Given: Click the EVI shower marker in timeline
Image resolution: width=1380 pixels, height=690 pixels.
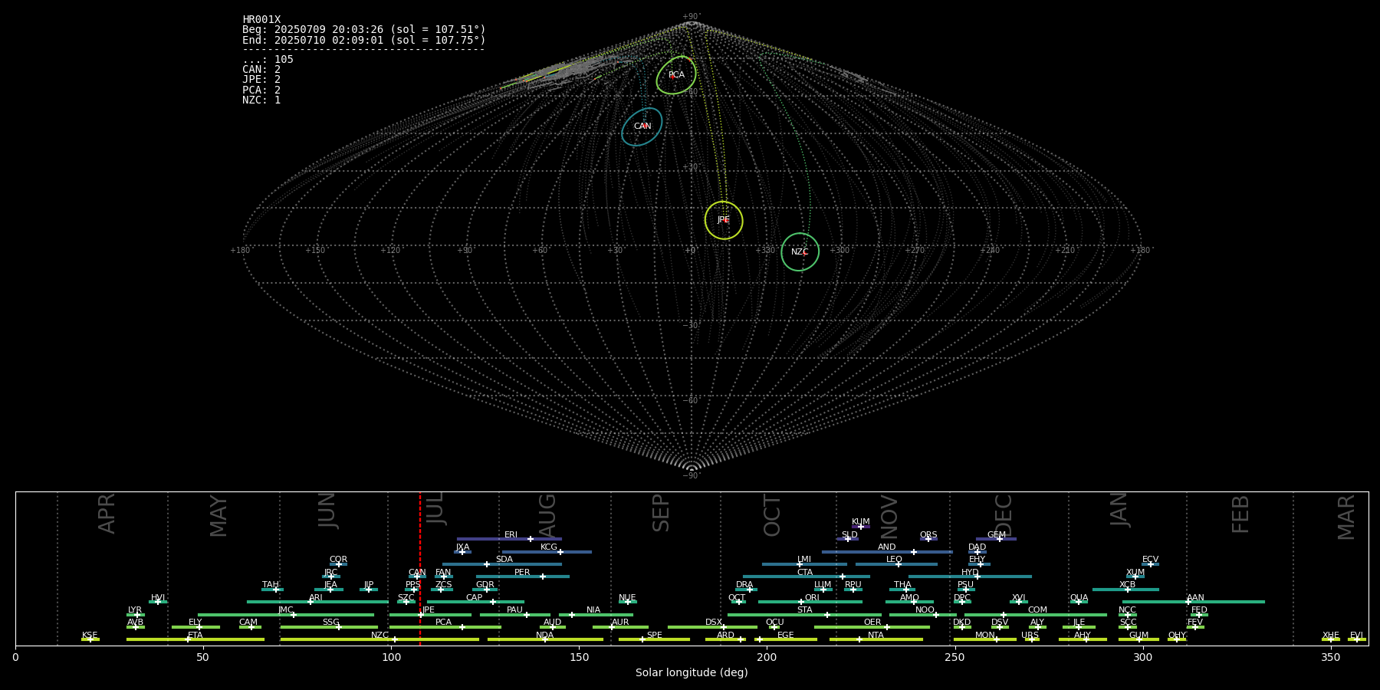Looking at the screenshot, I should (1357, 639).
